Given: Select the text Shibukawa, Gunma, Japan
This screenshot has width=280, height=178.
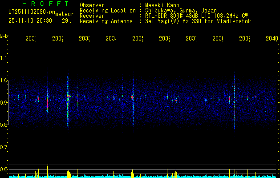Looking at the screenshot, I should pyautogui.click(x=181, y=11).
